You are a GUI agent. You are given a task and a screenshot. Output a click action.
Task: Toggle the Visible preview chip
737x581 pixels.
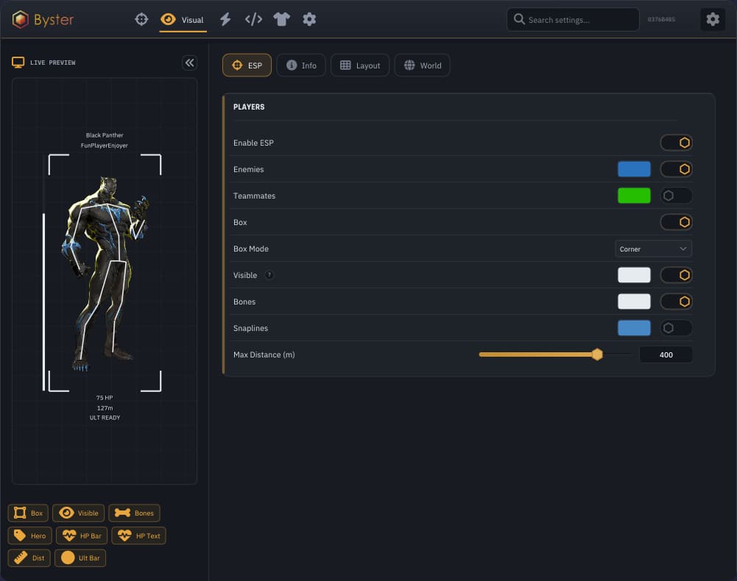[79, 513]
